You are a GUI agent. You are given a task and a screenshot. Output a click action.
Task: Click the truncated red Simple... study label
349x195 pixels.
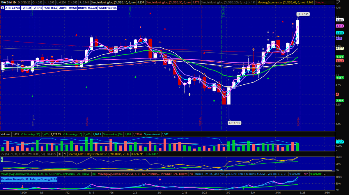point(320,2)
